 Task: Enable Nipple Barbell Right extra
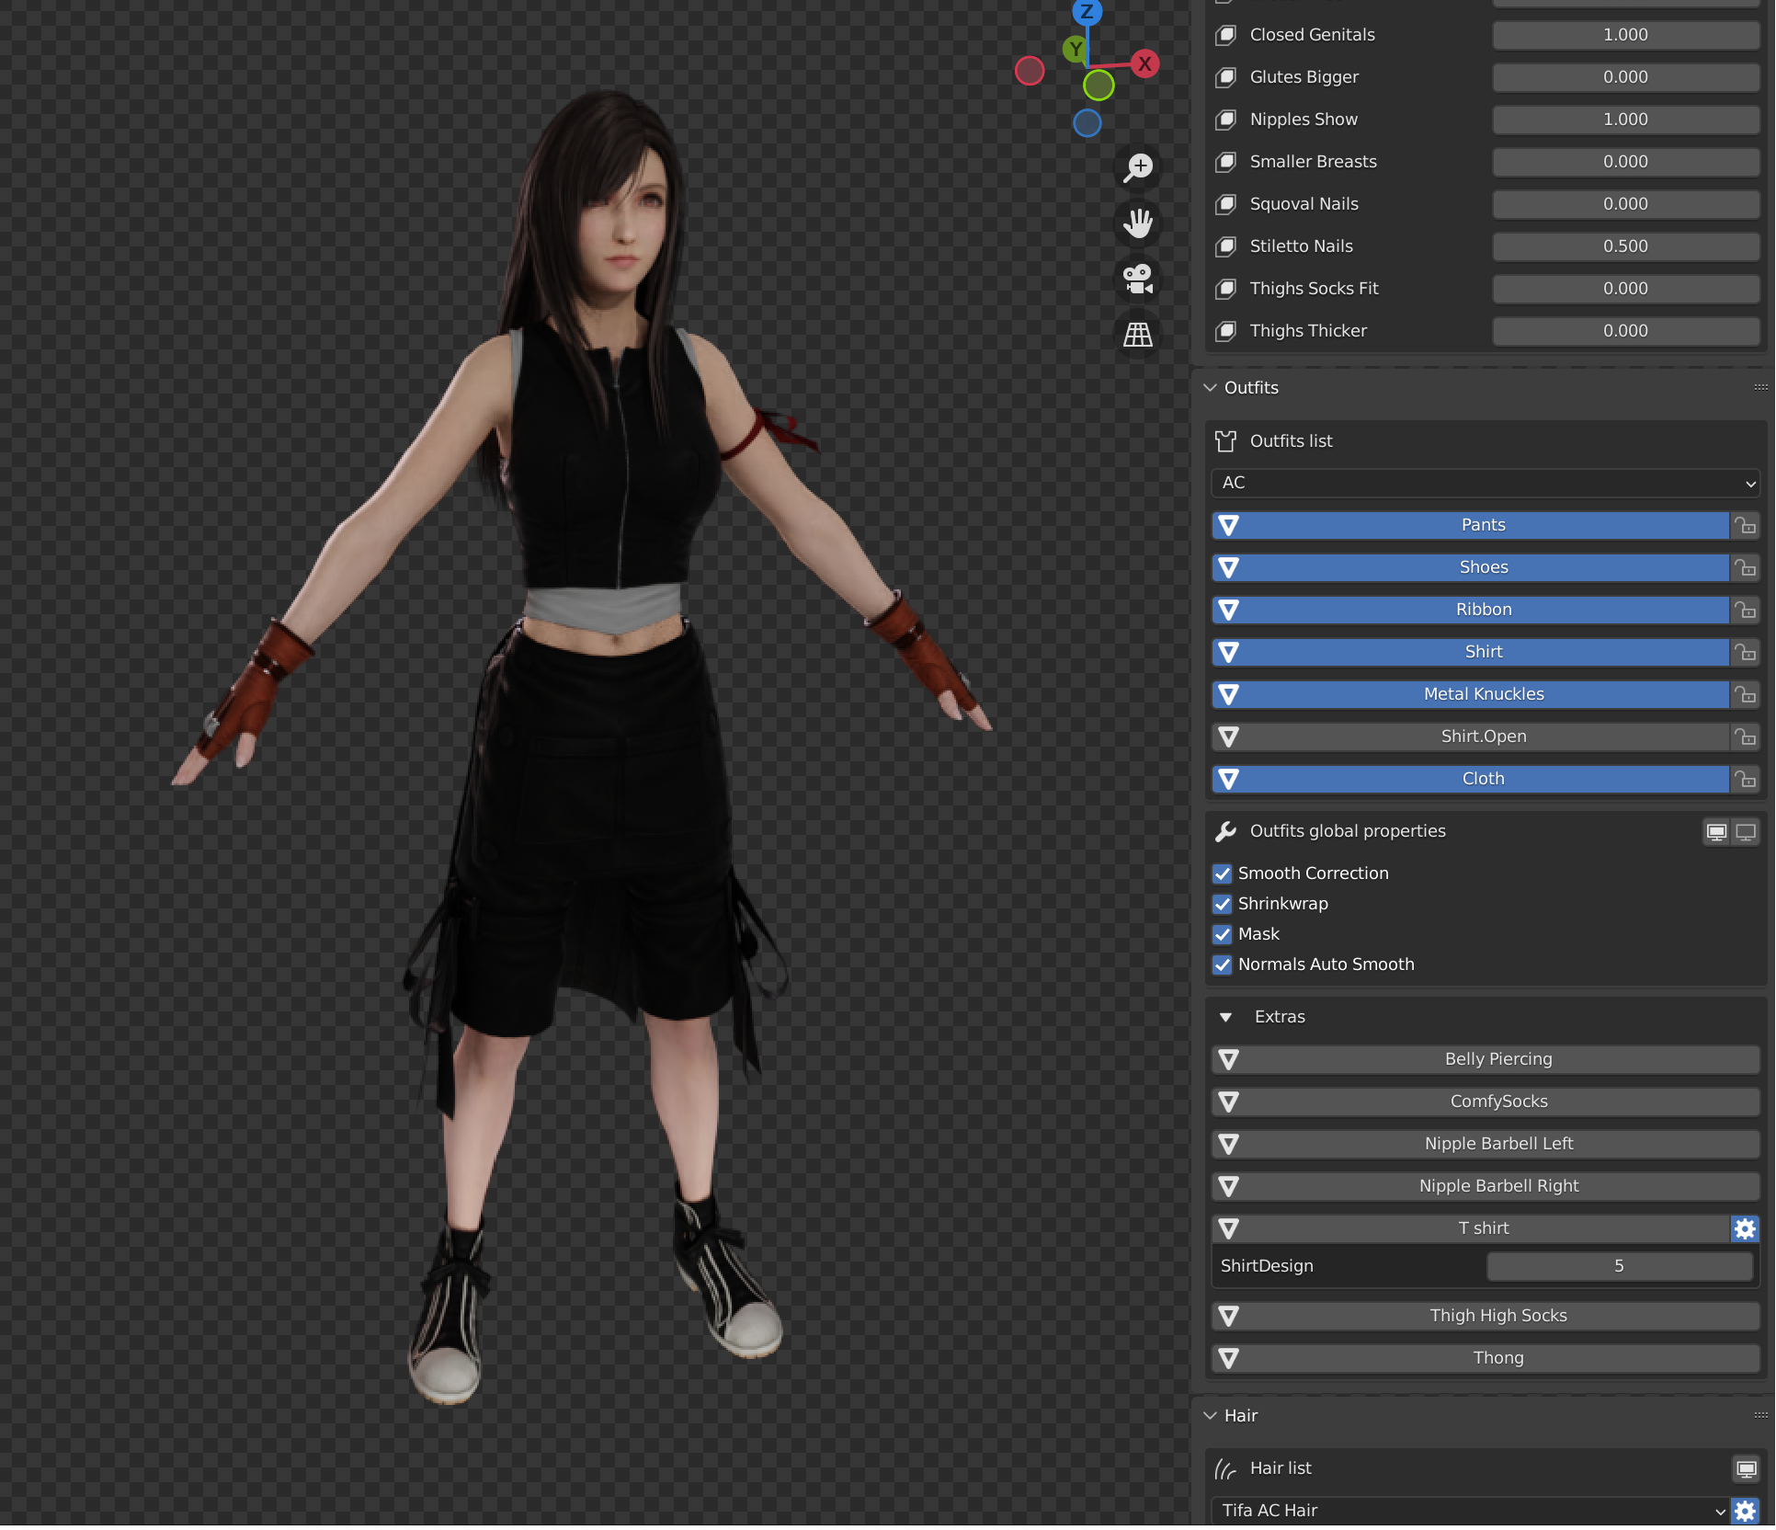[x=1486, y=1187]
